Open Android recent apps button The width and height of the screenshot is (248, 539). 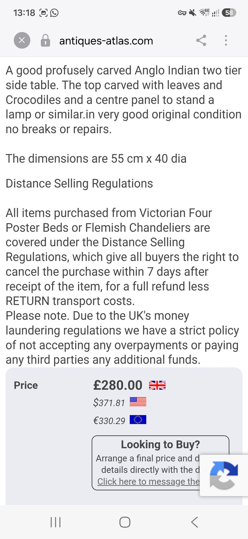[56, 522]
